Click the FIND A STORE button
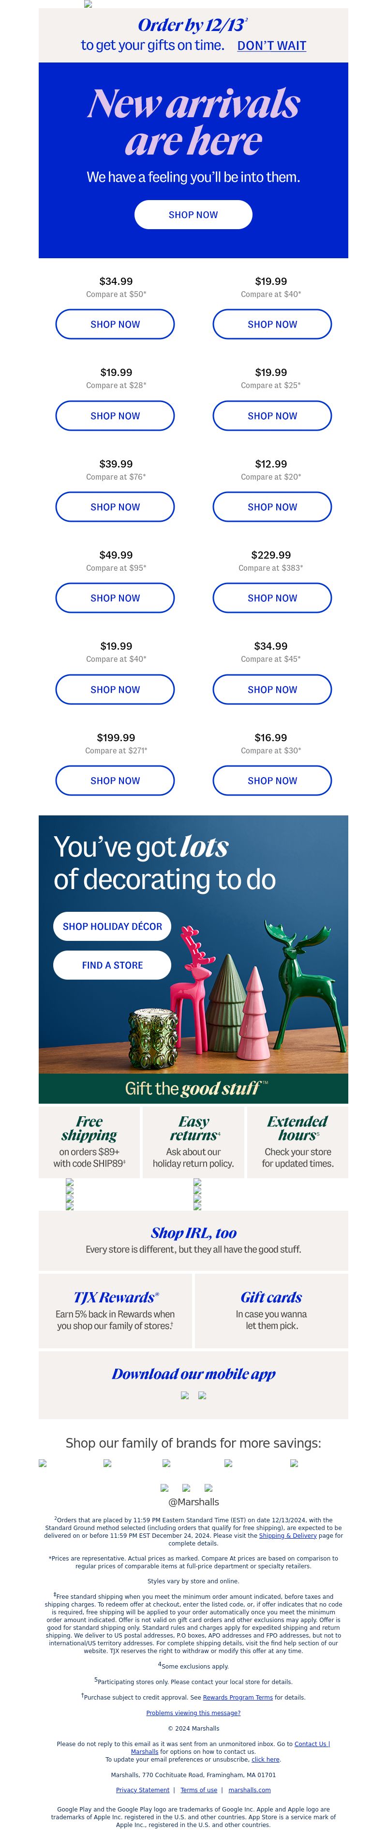 coord(112,965)
